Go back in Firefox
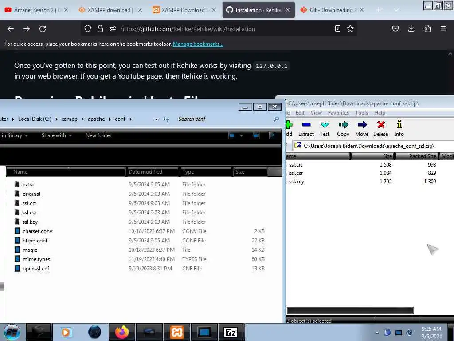454x341 pixels. coord(11,29)
